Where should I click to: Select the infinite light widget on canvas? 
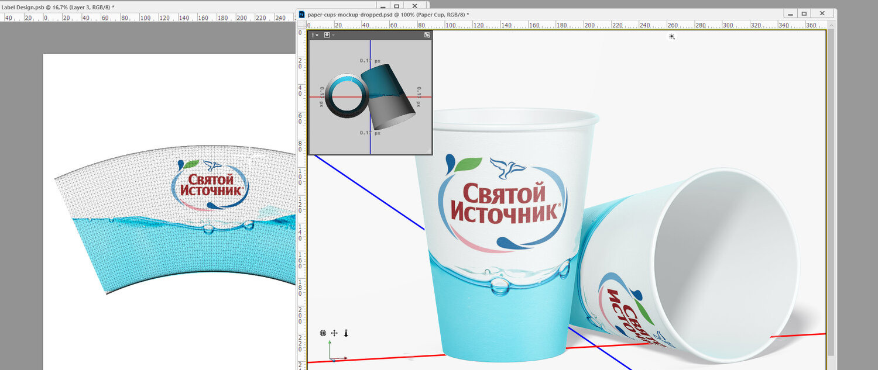[671, 36]
